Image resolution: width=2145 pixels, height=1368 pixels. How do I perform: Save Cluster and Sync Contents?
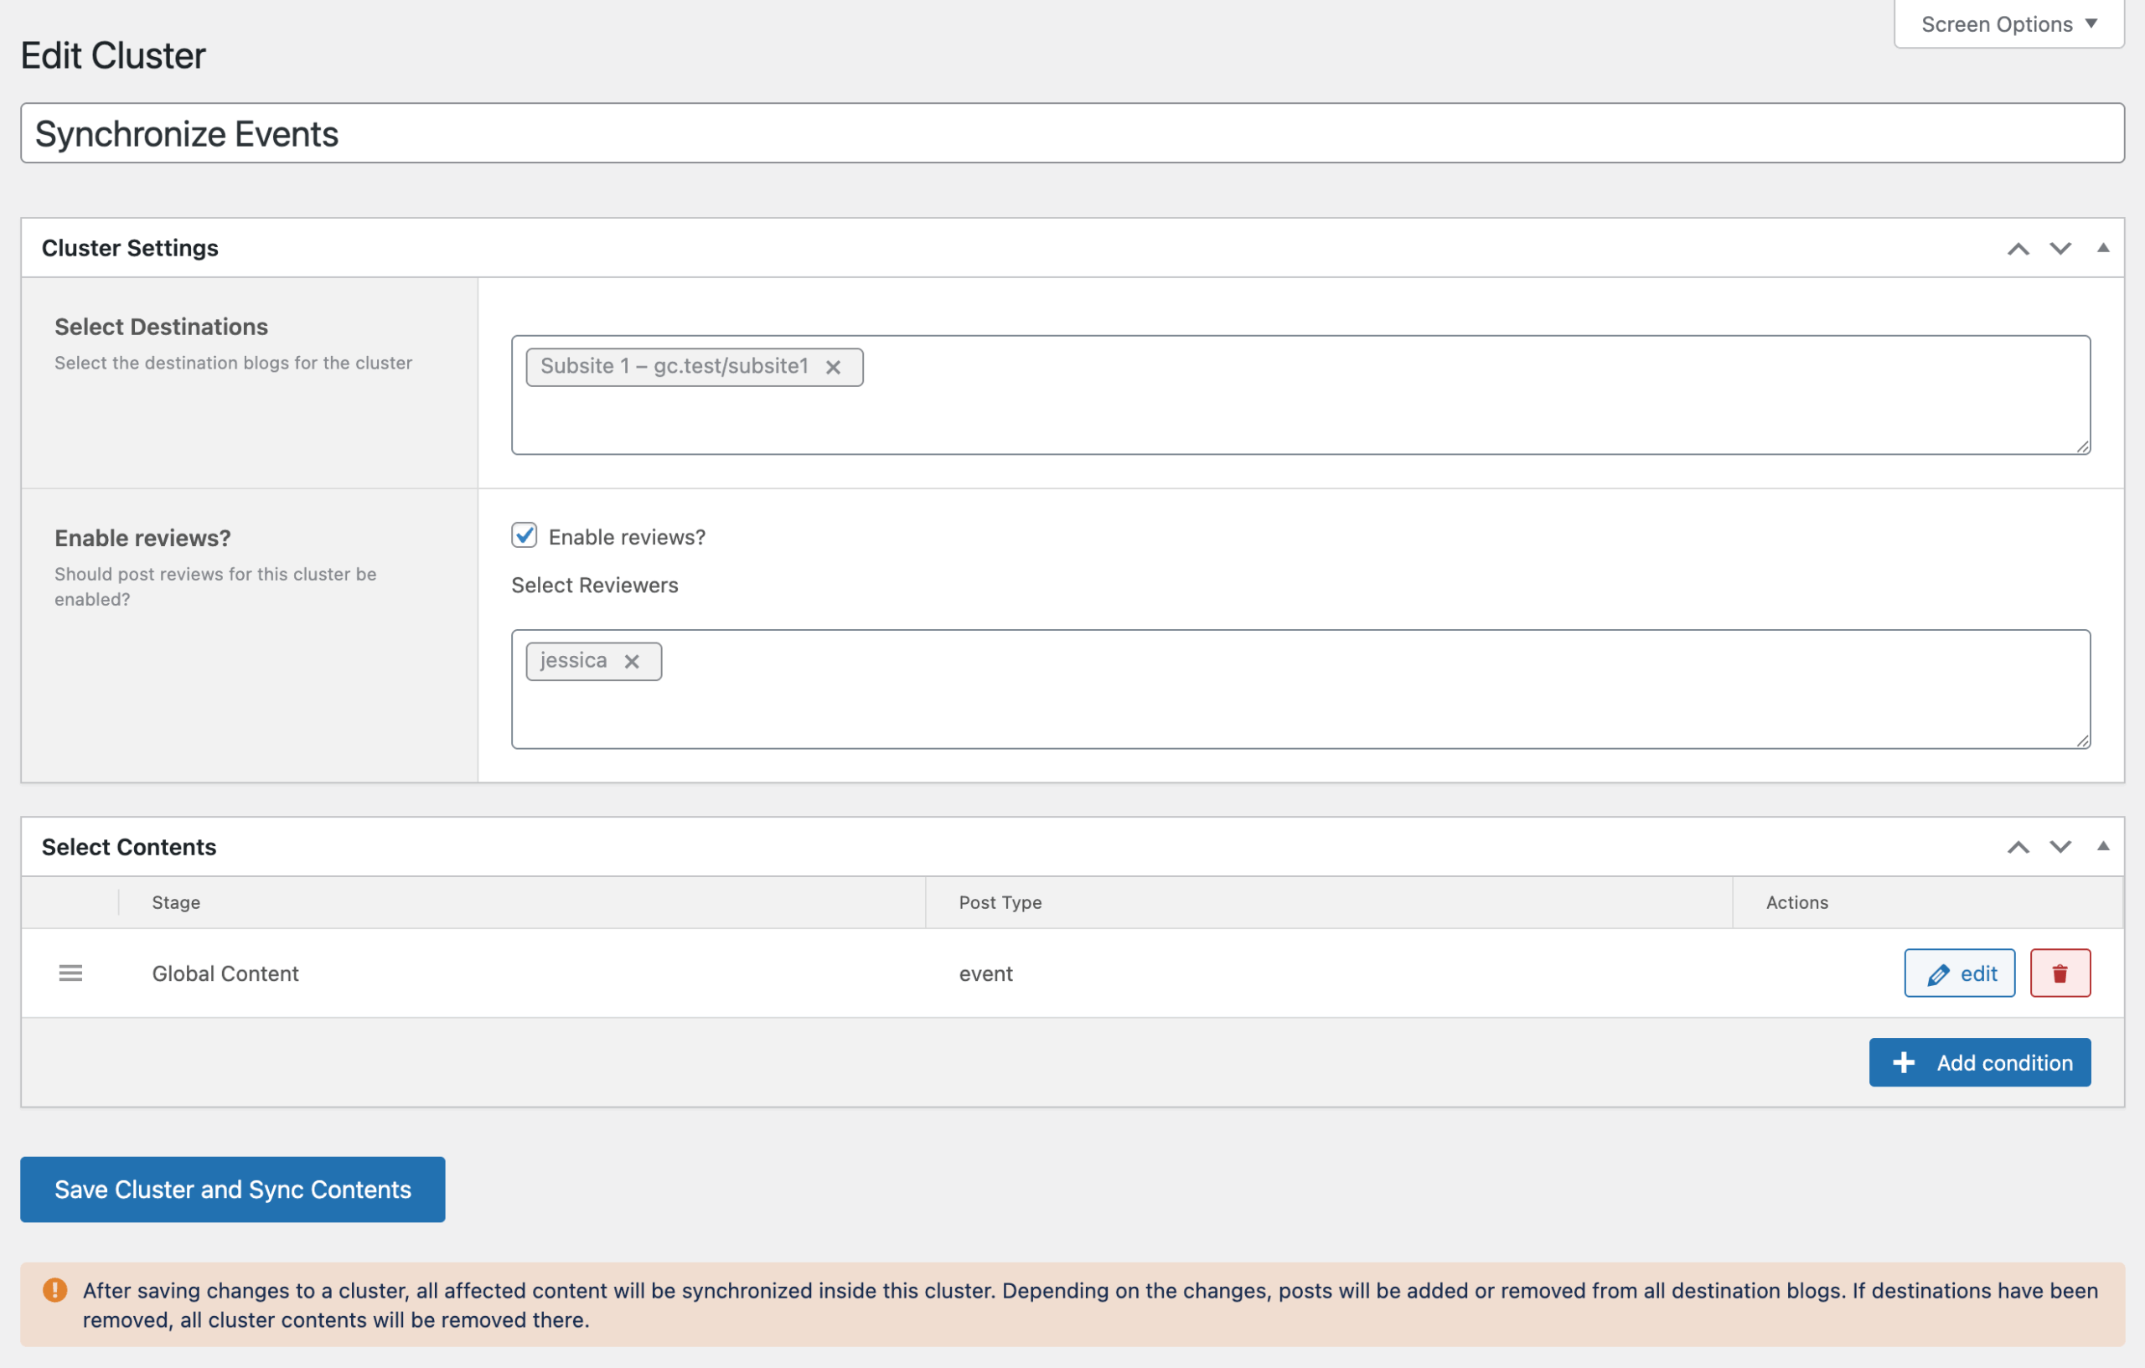coord(232,1189)
